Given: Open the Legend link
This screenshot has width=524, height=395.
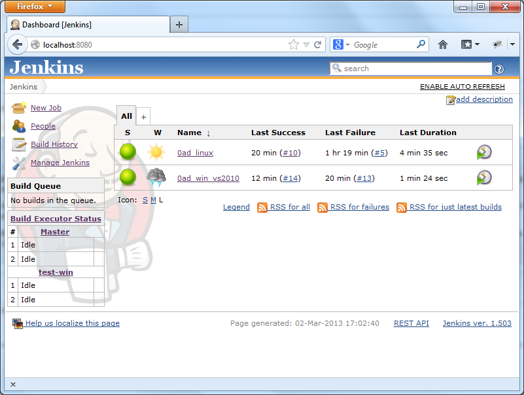Looking at the screenshot, I should pos(236,207).
